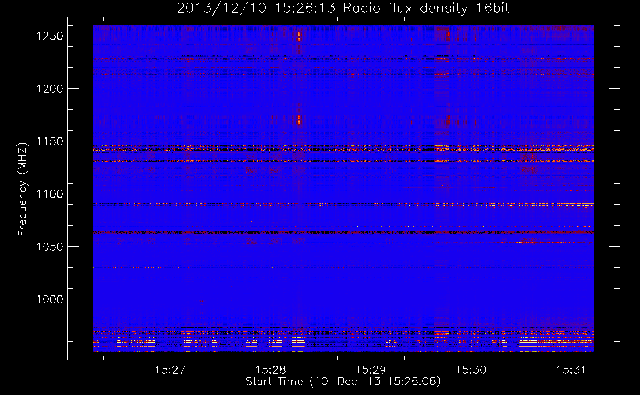Click the 15:30 time tick label
This screenshot has height=395, width=640.
click(471, 370)
